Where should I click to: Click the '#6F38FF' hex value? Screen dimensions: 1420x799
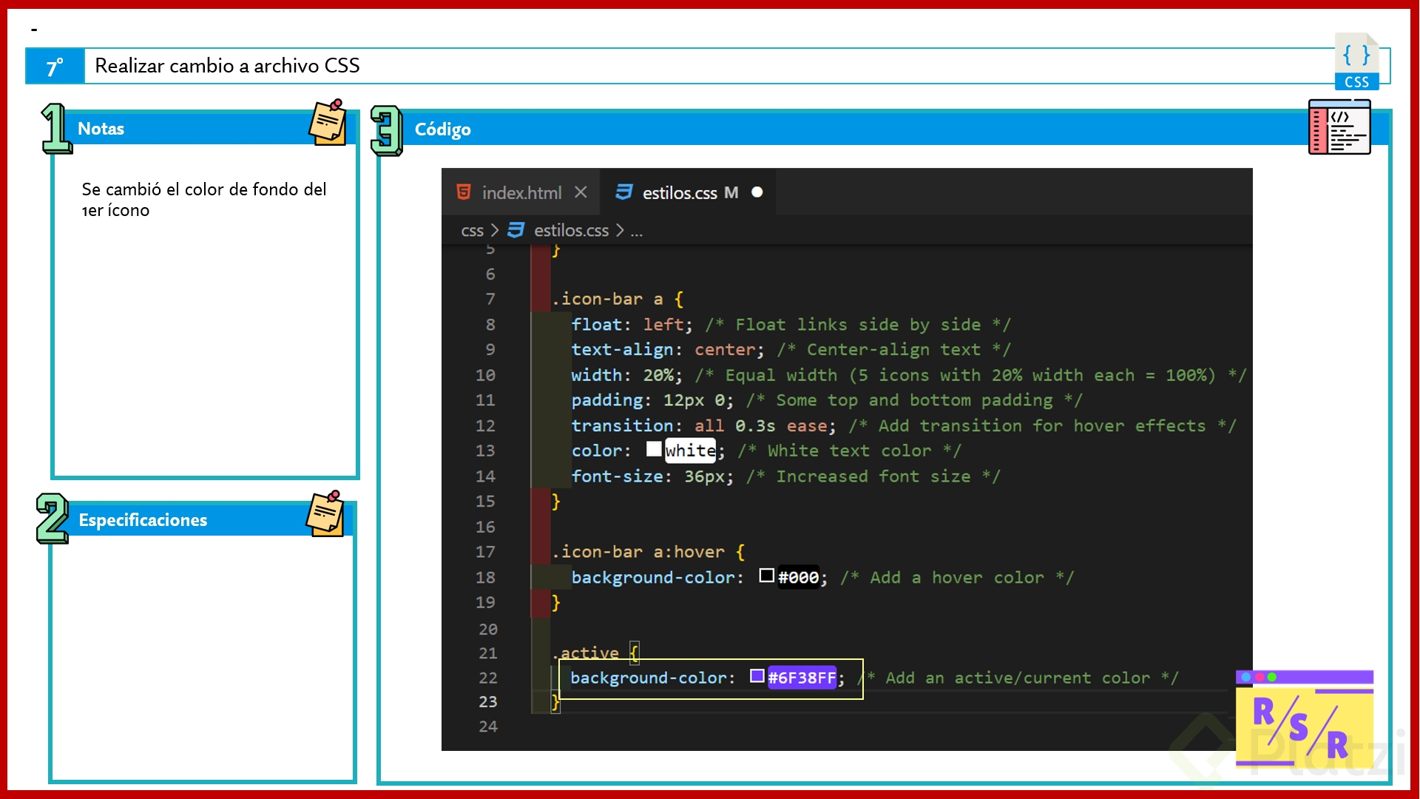pos(802,678)
